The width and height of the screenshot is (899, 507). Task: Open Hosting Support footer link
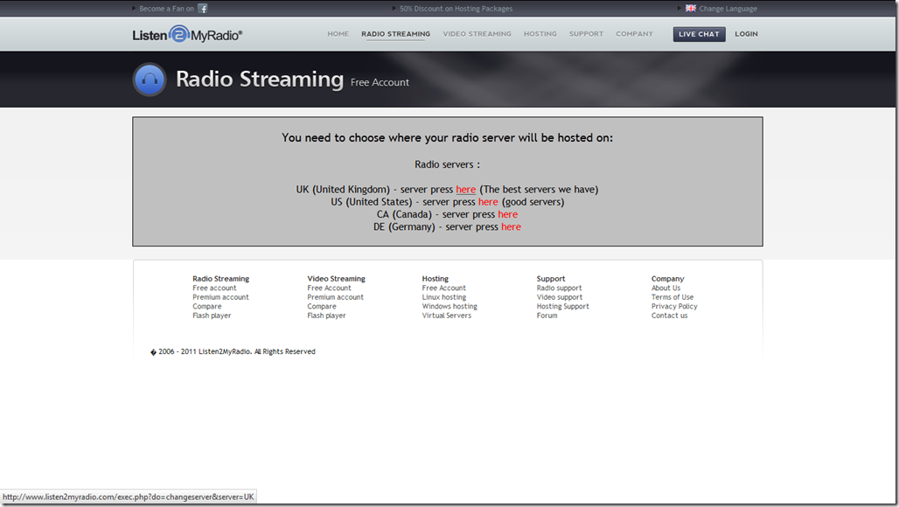point(562,307)
